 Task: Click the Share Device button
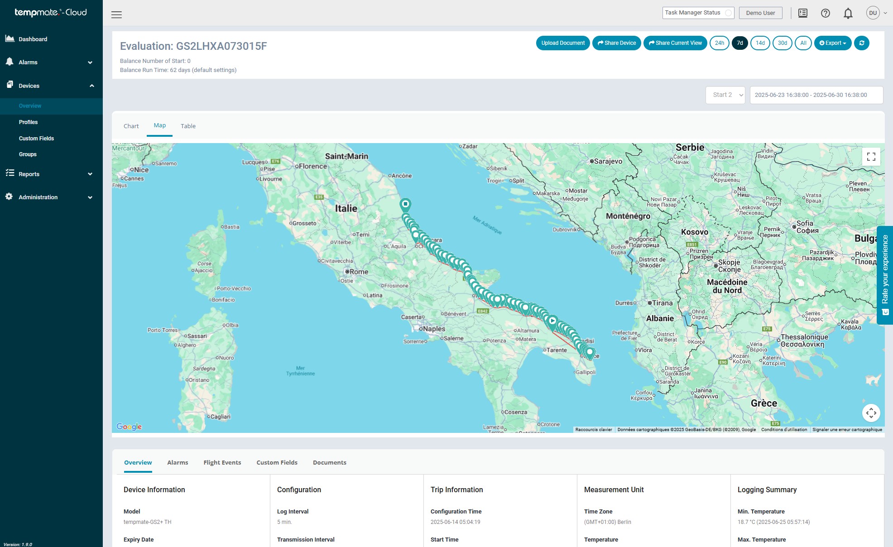(x=616, y=43)
